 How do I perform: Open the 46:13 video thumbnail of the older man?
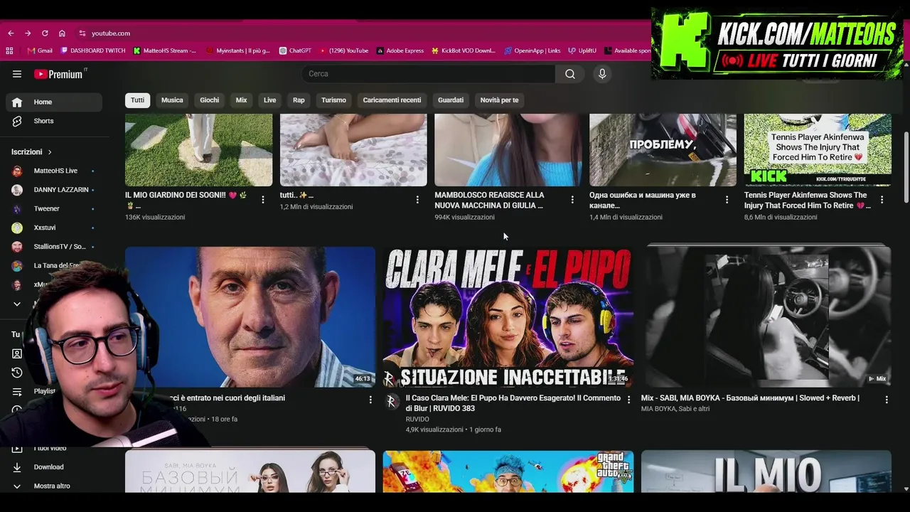click(250, 317)
